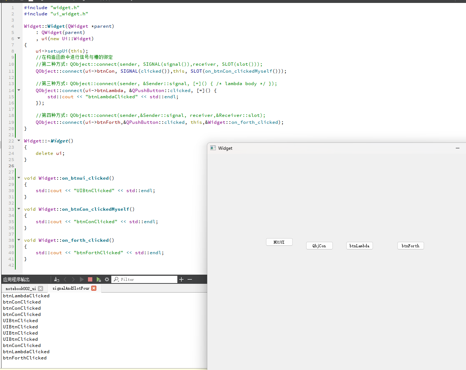
Task: Collapse the destructor fold at line 22
Action: click(x=19, y=140)
